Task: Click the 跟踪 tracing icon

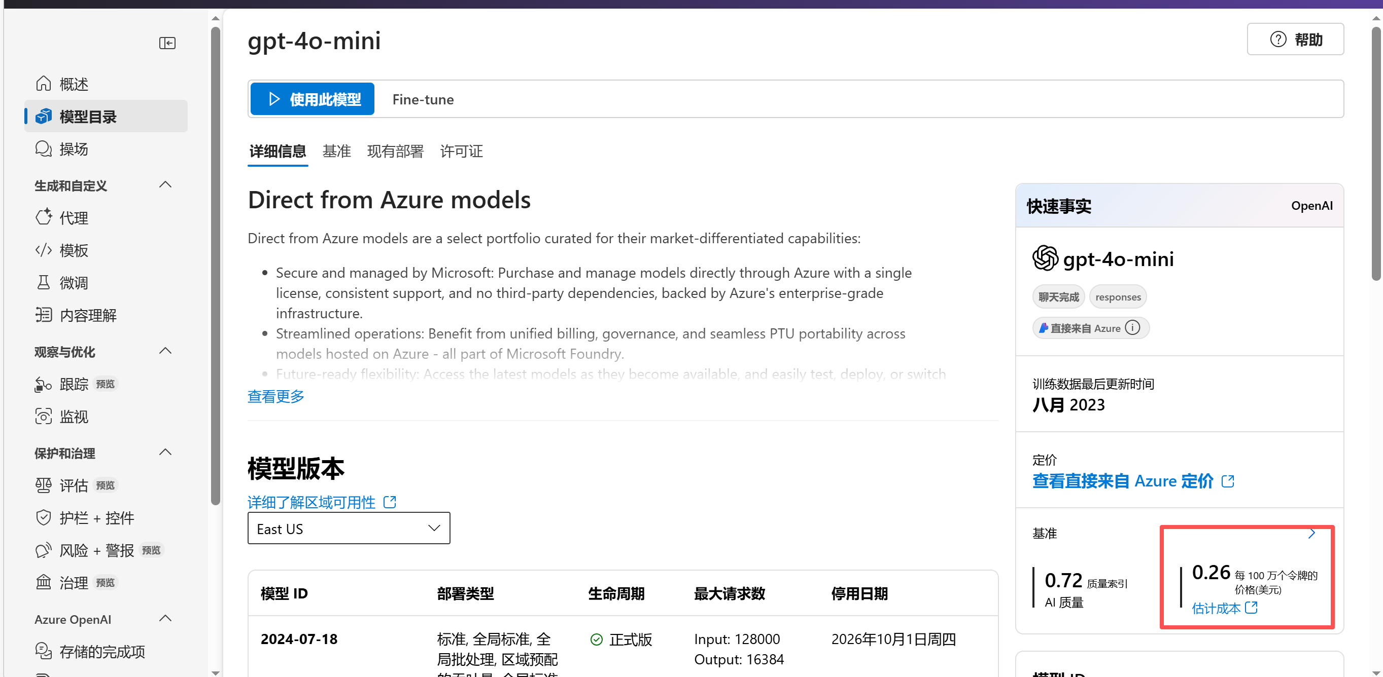Action: 44,384
